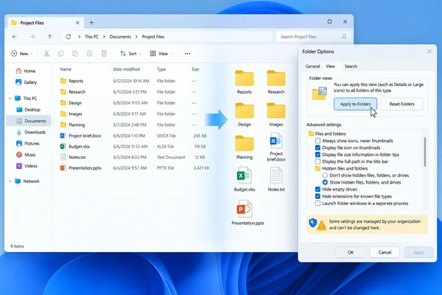Select the large Planning folder icon
Screen dimensions: 442x295
[244, 144]
